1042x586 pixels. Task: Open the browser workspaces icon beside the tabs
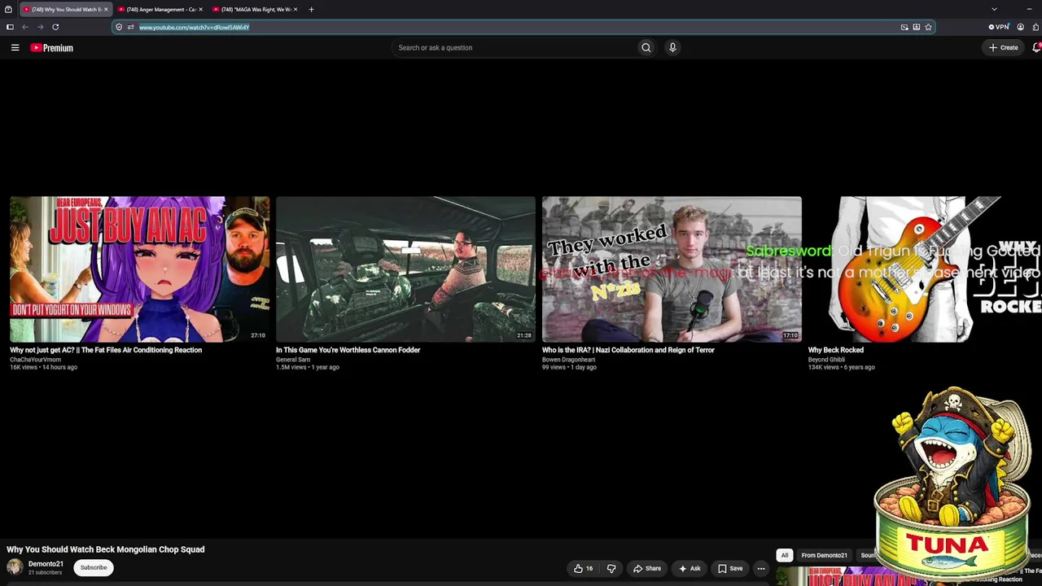[x=8, y=9]
